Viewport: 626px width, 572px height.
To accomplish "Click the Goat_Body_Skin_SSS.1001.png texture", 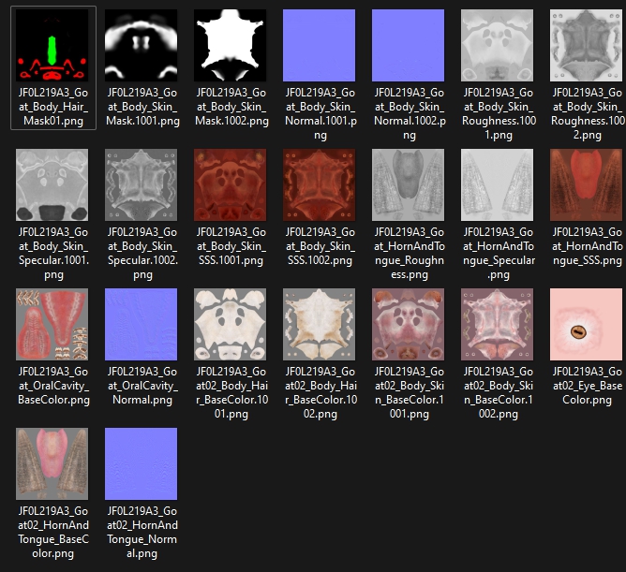I will [231, 185].
